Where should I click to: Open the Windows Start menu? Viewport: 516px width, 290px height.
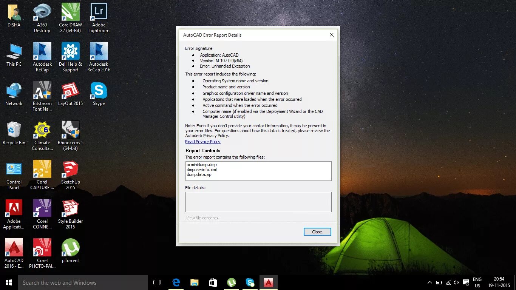point(9,282)
